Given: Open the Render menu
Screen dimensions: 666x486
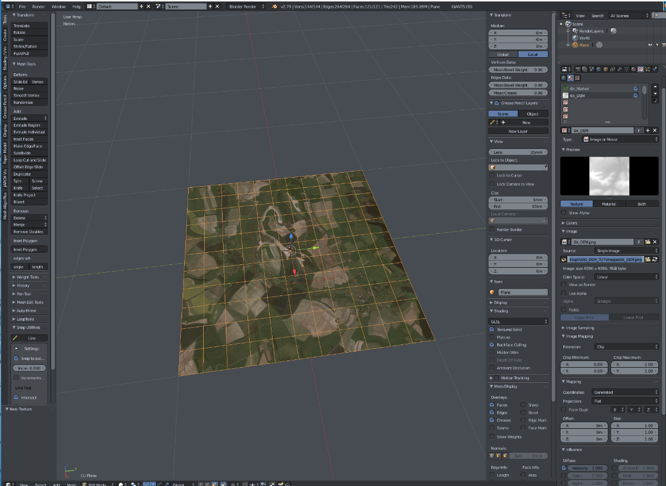Looking at the screenshot, I should (x=38, y=6).
